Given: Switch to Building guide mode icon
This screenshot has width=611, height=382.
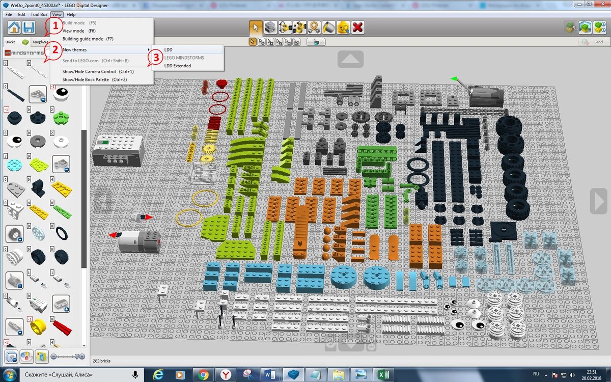Looking at the screenshot, I should tap(600, 28).
